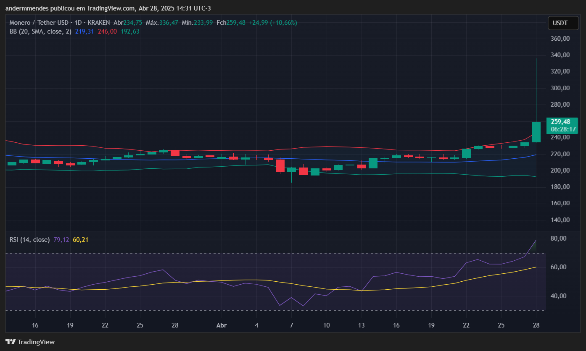The image size is (586, 351).
Task: Click the RSI (14, close) indicator label
Action: 29,240
